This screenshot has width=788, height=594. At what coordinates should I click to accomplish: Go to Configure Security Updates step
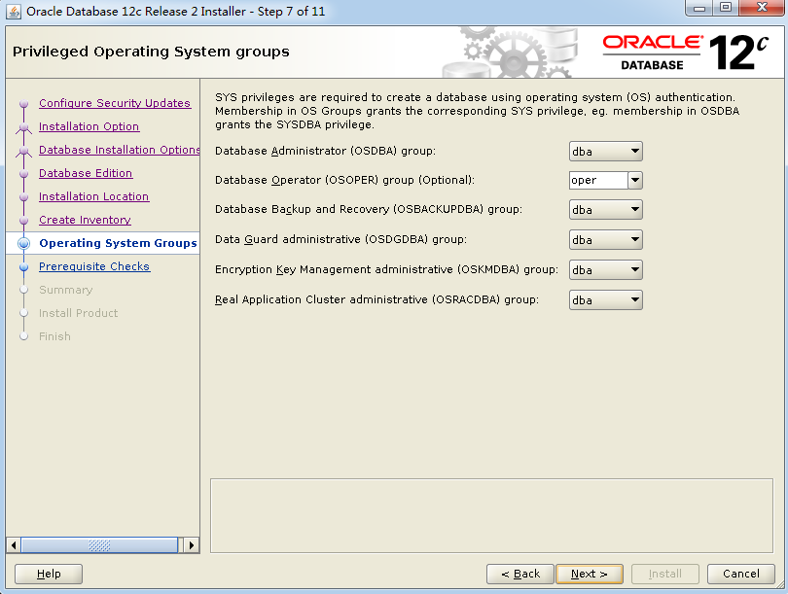(115, 103)
